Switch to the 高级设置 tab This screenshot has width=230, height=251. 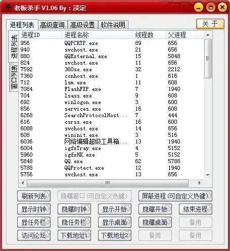tap(82, 25)
